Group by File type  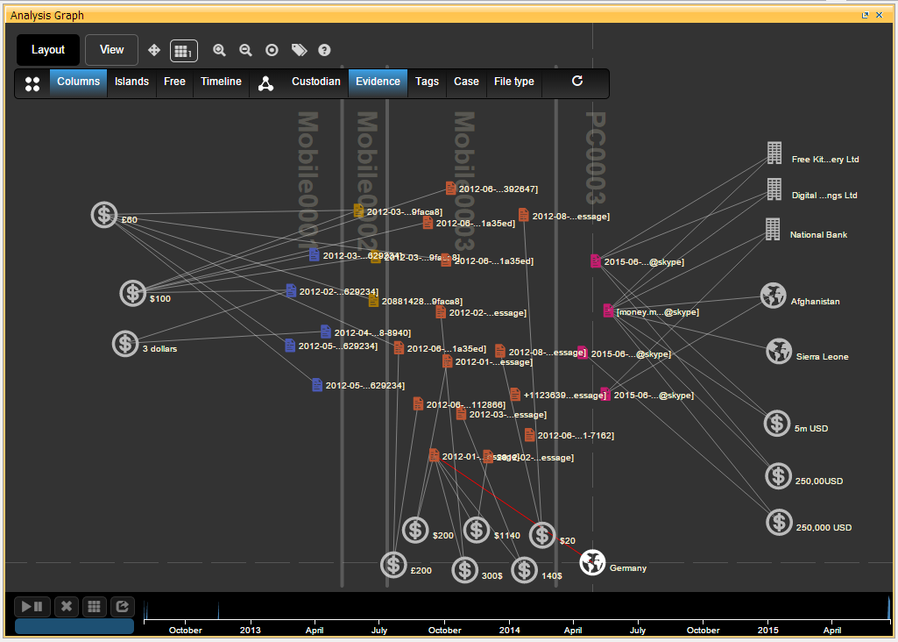click(514, 83)
